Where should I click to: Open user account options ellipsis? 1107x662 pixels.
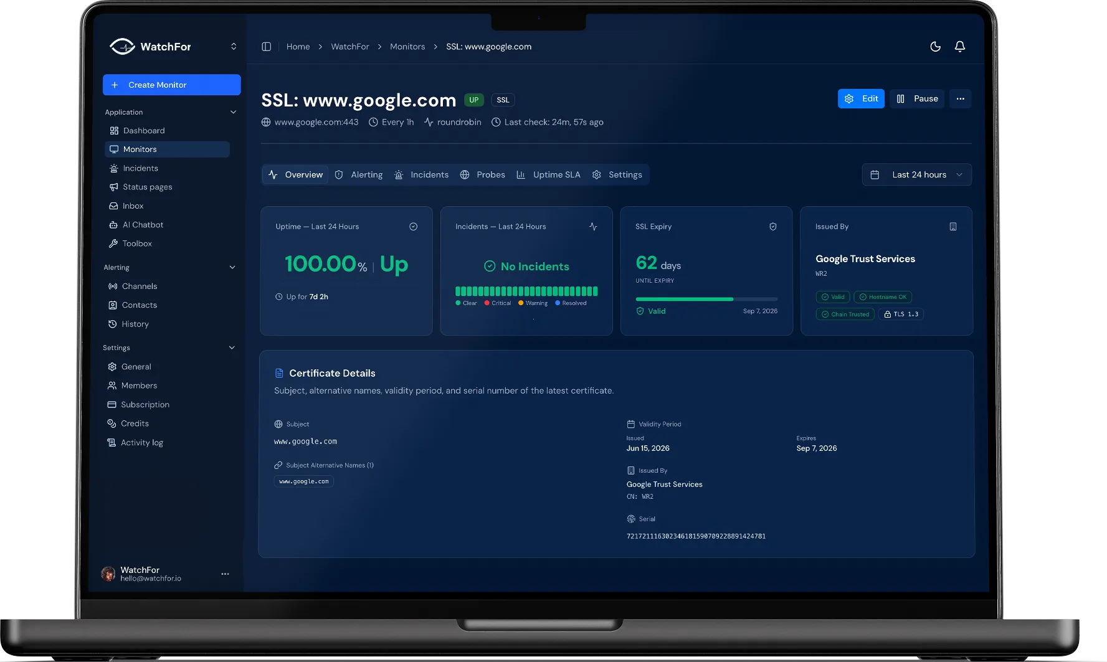point(225,574)
